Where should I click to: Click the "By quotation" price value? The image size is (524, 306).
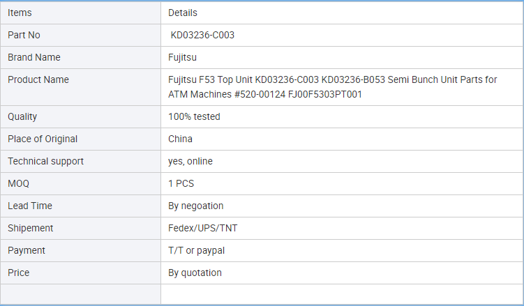(x=195, y=273)
